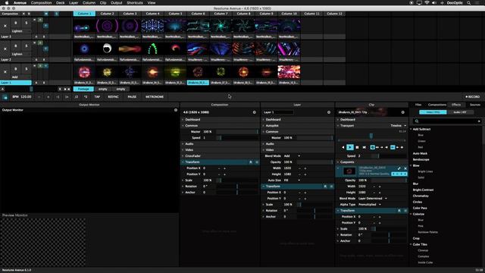Start recording with the RECORD button
This screenshot has width=485, height=273.
(x=473, y=96)
